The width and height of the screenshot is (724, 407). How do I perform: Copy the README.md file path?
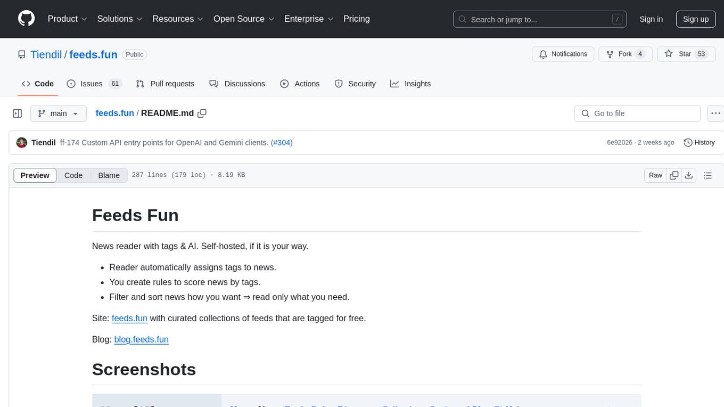pos(202,113)
